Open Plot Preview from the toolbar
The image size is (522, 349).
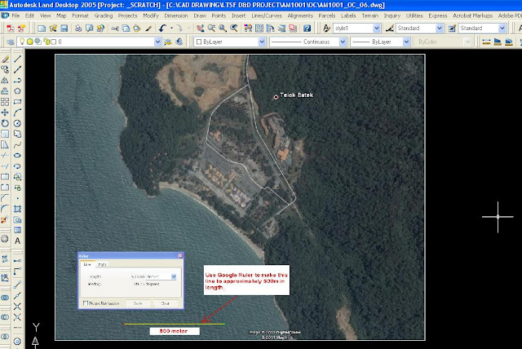(x=89, y=29)
